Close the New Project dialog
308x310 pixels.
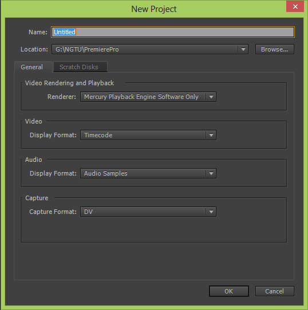pyautogui.click(x=295, y=6)
